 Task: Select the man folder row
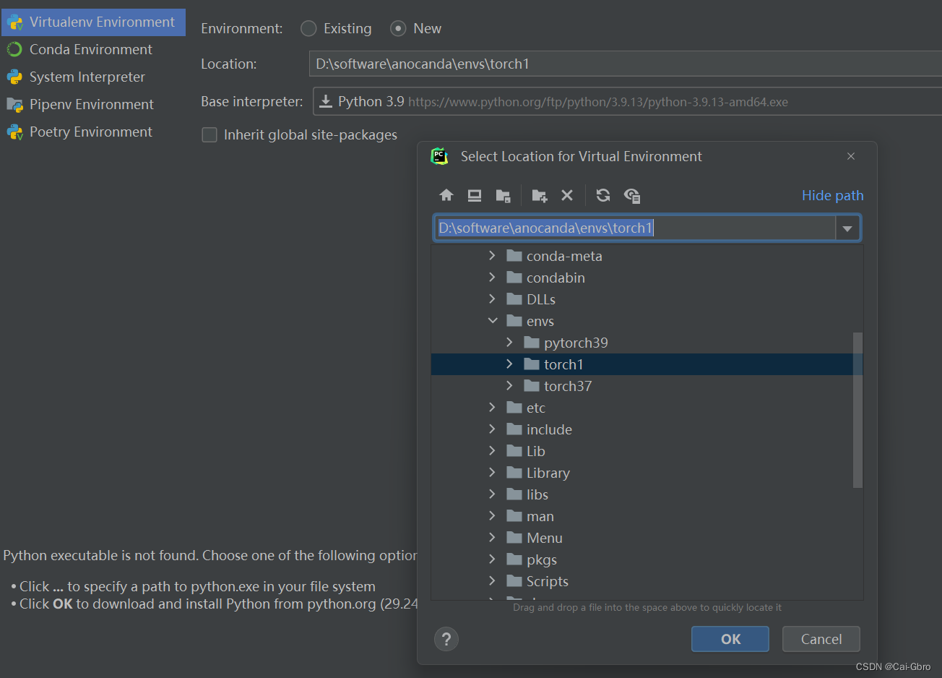point(642,516)
